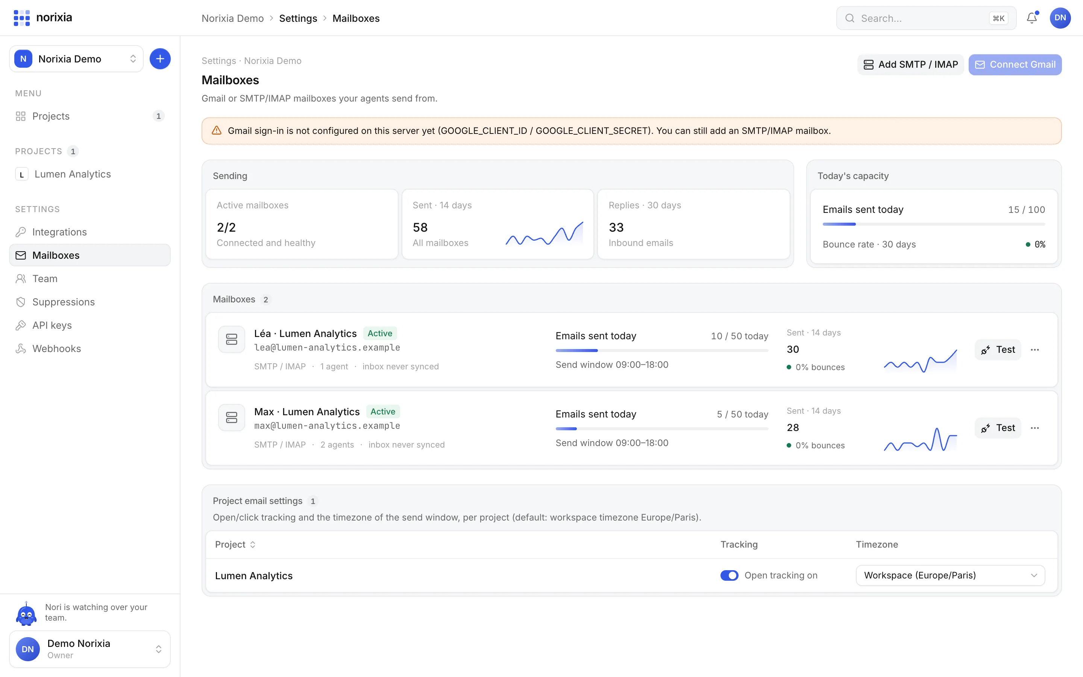Viewport: 1083px width, 677px height.
Task: Expand the Demo Norixia Owner account menu
Action: click(89, 649)
